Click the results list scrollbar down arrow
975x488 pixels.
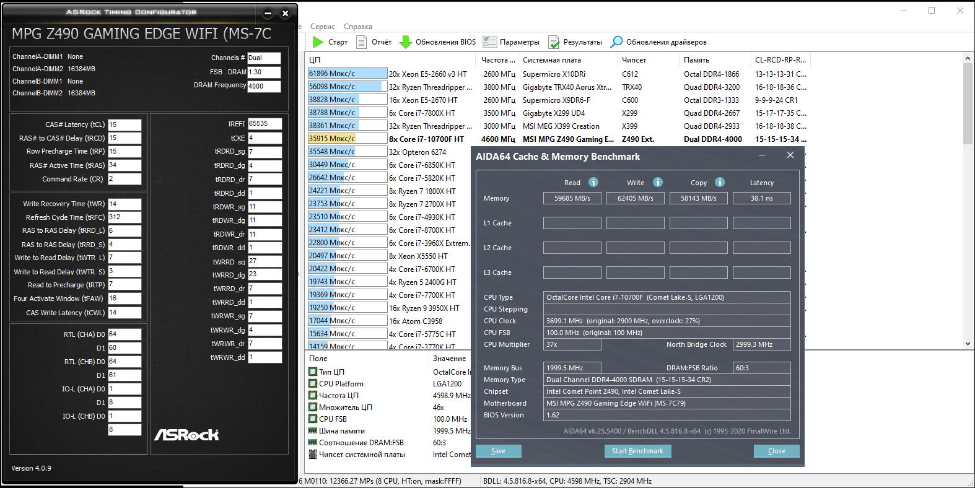tap(968, 344)
